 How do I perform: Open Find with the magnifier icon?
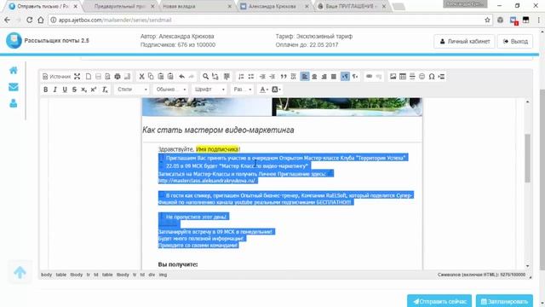point(205,77)
